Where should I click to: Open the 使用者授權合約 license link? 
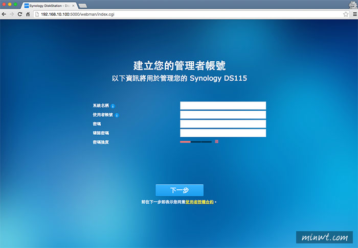pos(199,202)
